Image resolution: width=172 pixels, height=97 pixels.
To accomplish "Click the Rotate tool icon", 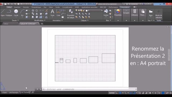I will point(37,11).
